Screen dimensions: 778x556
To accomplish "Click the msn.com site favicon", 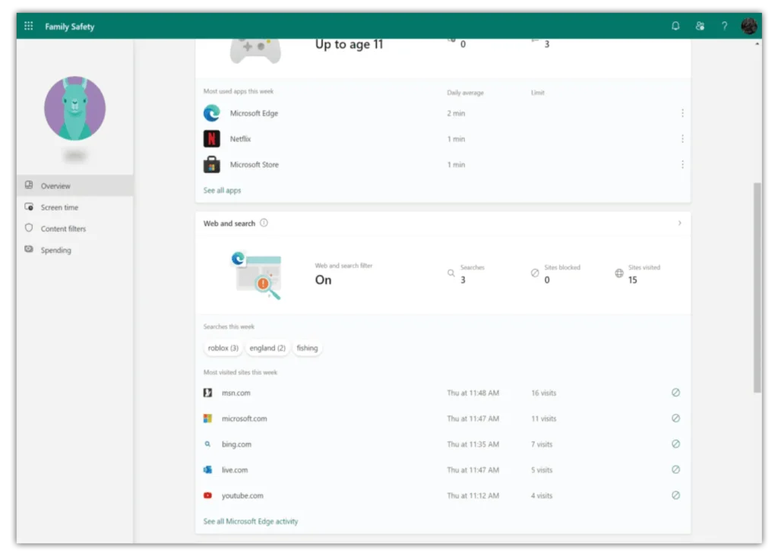I will click(208, 393).
